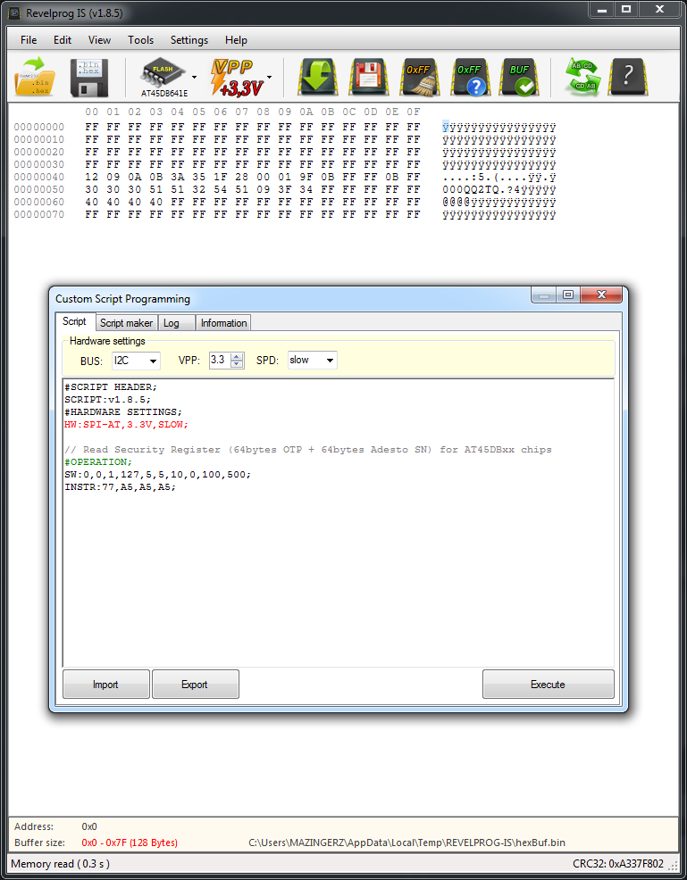Switch to the Script maker tab
Viewport: 687px width, 880px height.
[126, 323]
